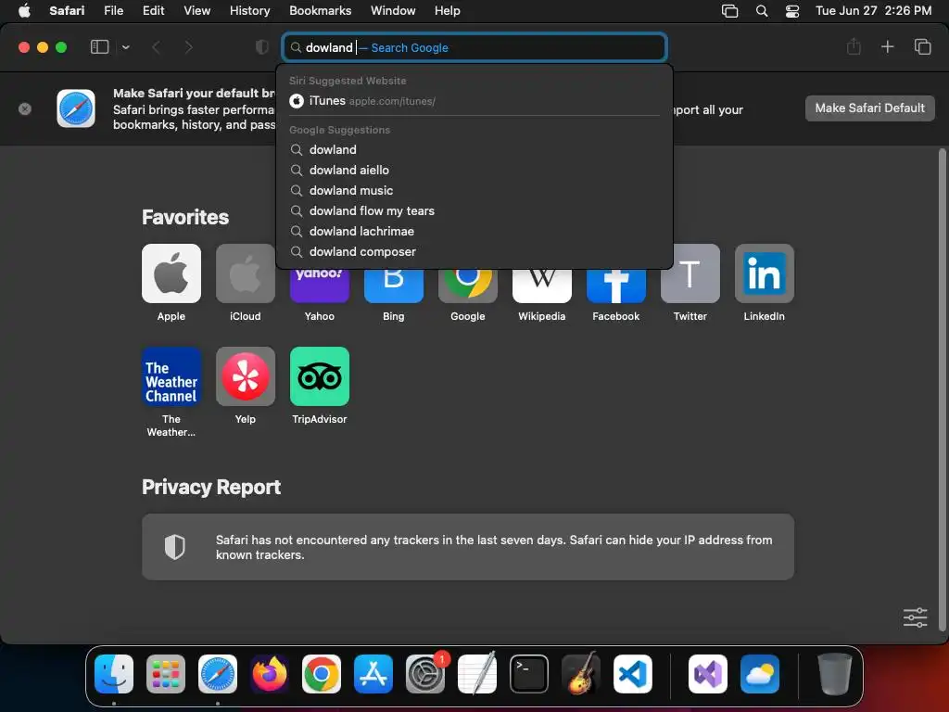Open App Store from the Dock

(373, 674)
